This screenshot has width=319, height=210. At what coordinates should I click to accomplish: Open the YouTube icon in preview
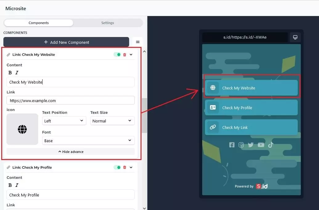coord(261,145)
